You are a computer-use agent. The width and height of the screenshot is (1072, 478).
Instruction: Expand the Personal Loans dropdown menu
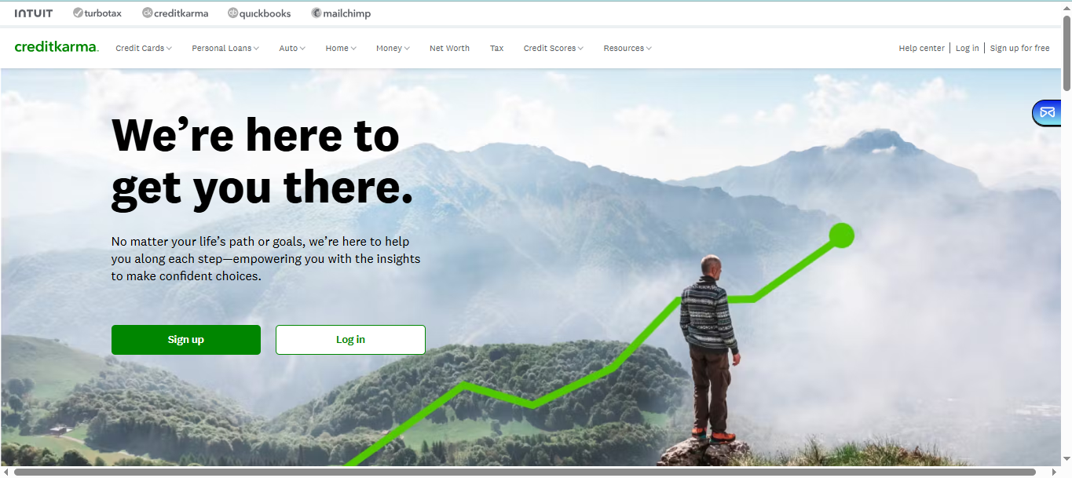225,49
